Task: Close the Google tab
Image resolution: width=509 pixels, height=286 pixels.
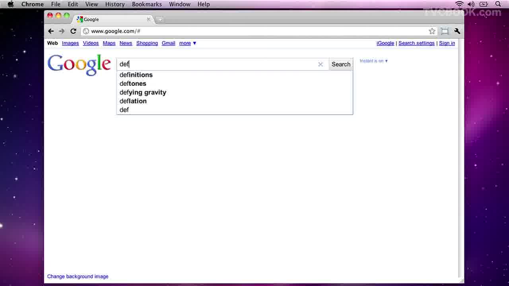Action: click(x=149, y=19)
